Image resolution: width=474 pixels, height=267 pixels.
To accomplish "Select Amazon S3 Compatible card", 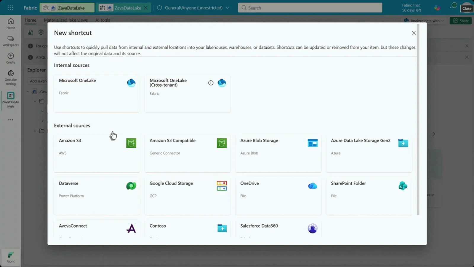I will (x=188, y=153).
